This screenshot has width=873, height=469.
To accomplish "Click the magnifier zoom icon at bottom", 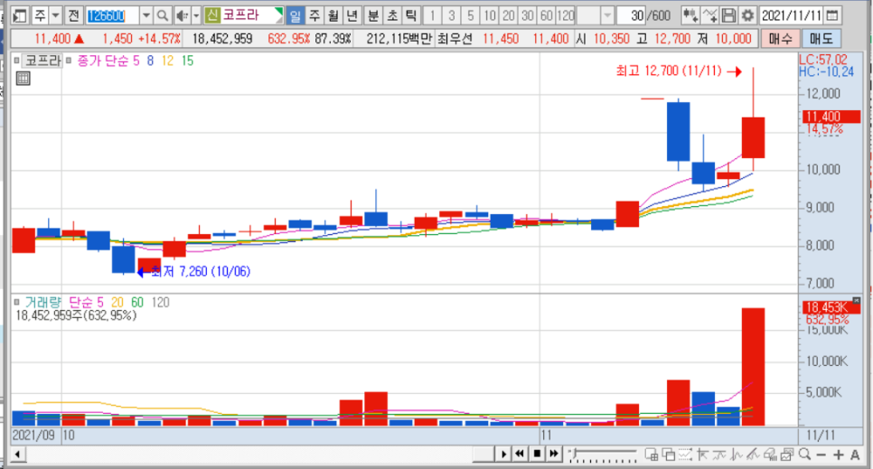I will (x=804, y=455).
